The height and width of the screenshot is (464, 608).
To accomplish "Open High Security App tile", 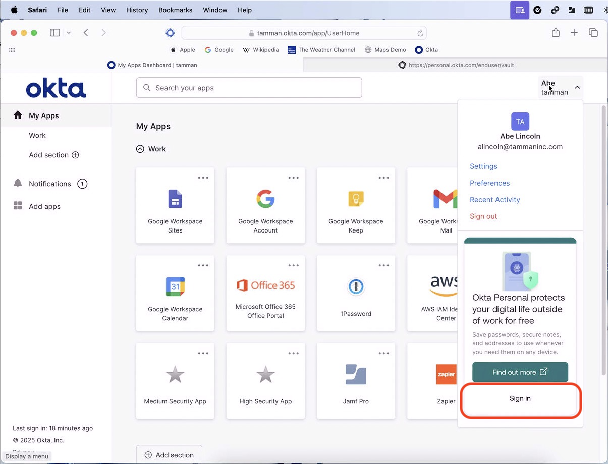I will (x=265, y=381).
